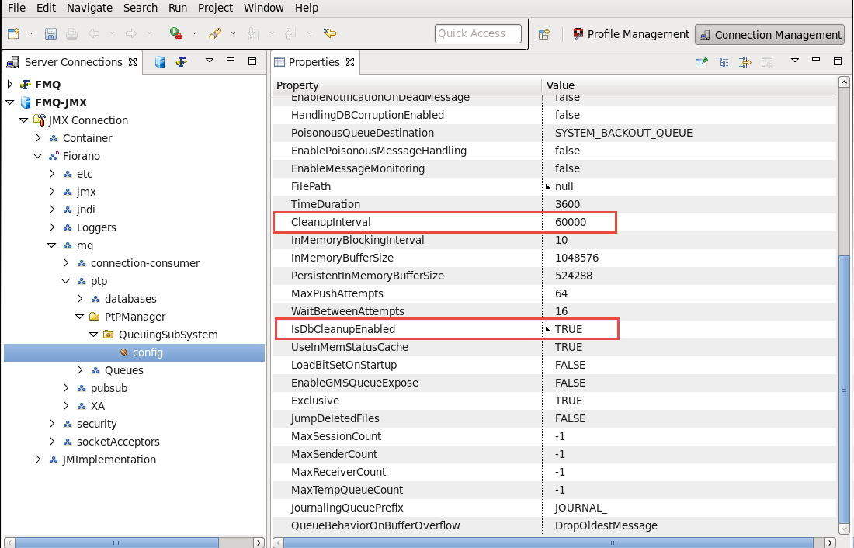Open the Properties view menu dropdown
This screenshot has width=854, height=548.
coord(794,61)
